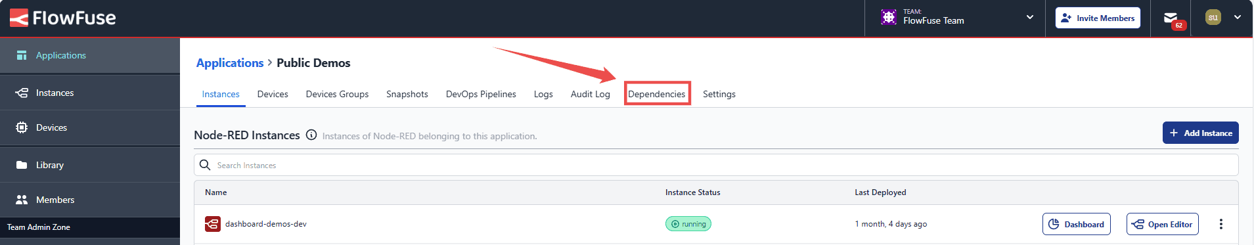Switch to the Logs tab
This screenshot has height=245, width=1254.
point(543,94)
